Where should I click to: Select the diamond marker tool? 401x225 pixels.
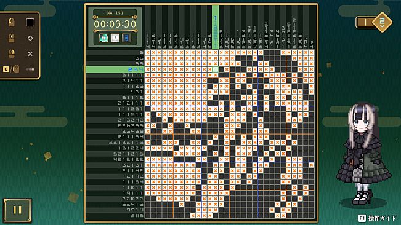point(30,38)
